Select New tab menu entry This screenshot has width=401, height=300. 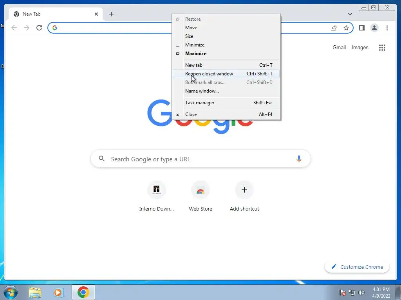pyautogui.click(x=226, y=65)
